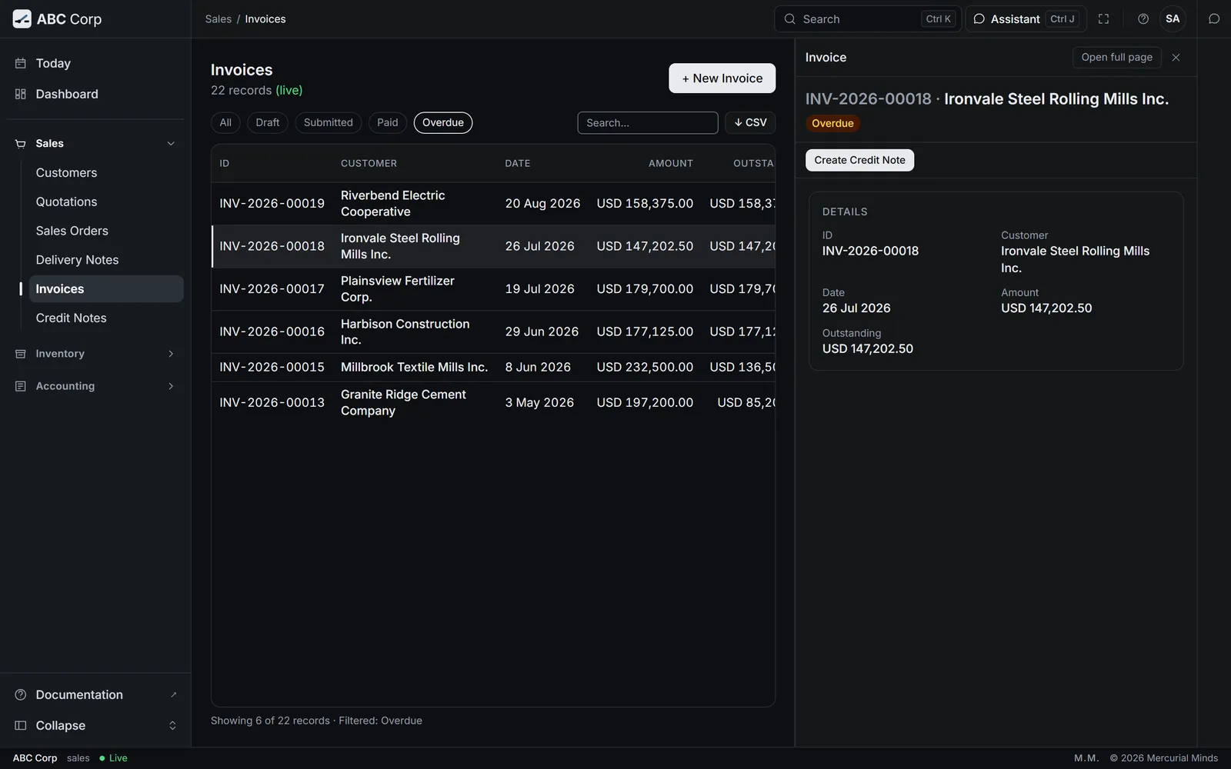Open the Assistant button in header
This screenshot has width=1231, height=769.
click(x=1026, y=19)
